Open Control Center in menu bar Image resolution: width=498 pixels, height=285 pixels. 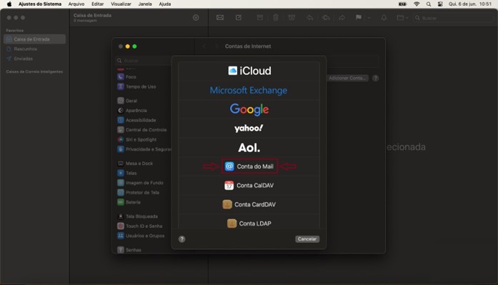(440, 4)
